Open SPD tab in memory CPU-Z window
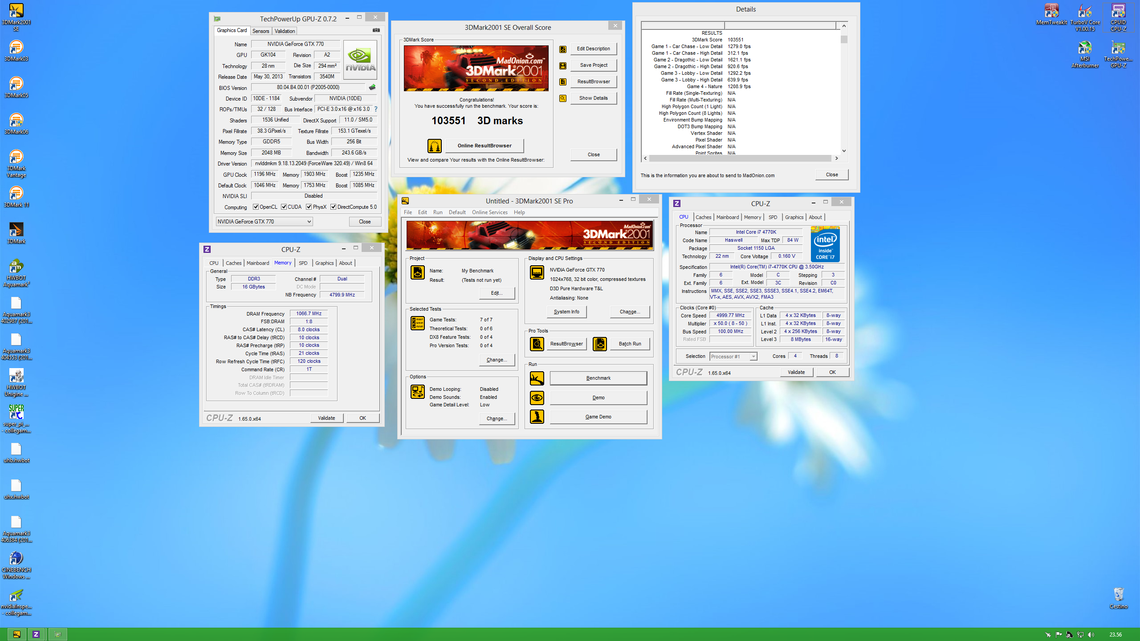The height and width of the screenshot is (641, 1140). [303, 263]
